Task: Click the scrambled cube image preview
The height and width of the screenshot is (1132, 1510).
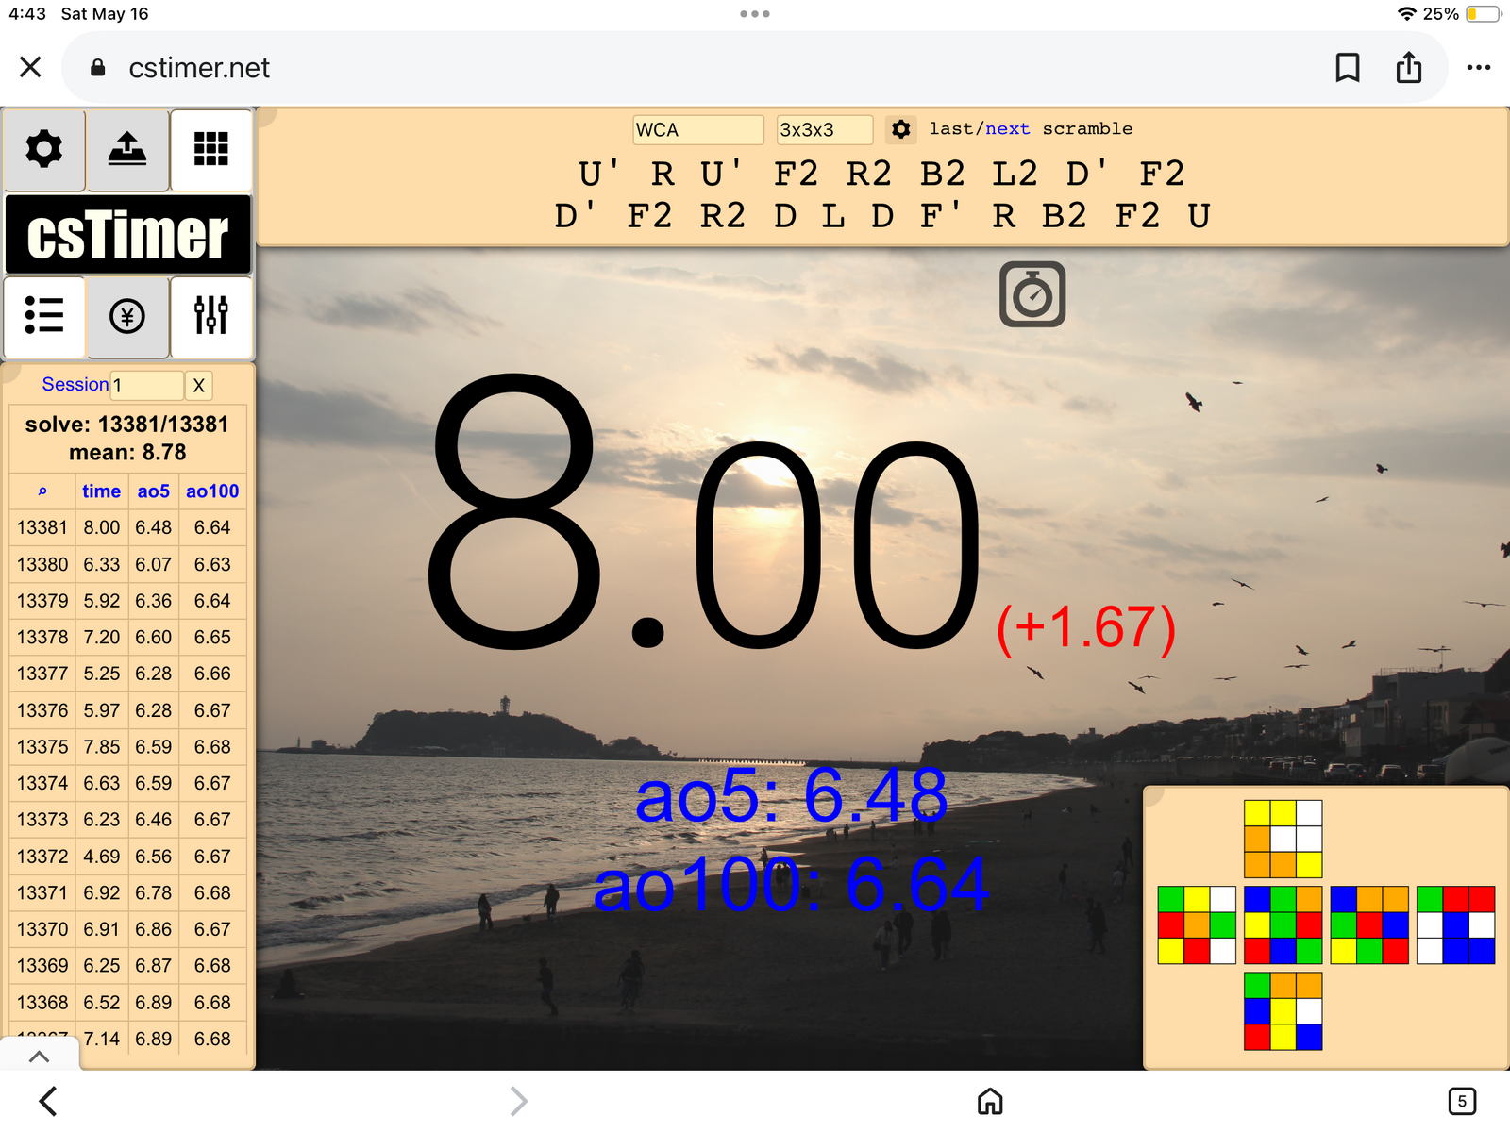Action: click(1326, 925)
